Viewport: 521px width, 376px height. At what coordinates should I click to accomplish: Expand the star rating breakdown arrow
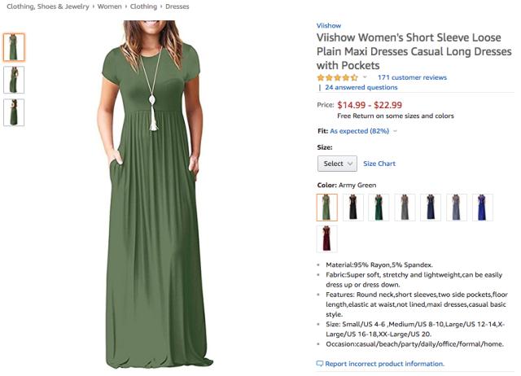(365, 78)
